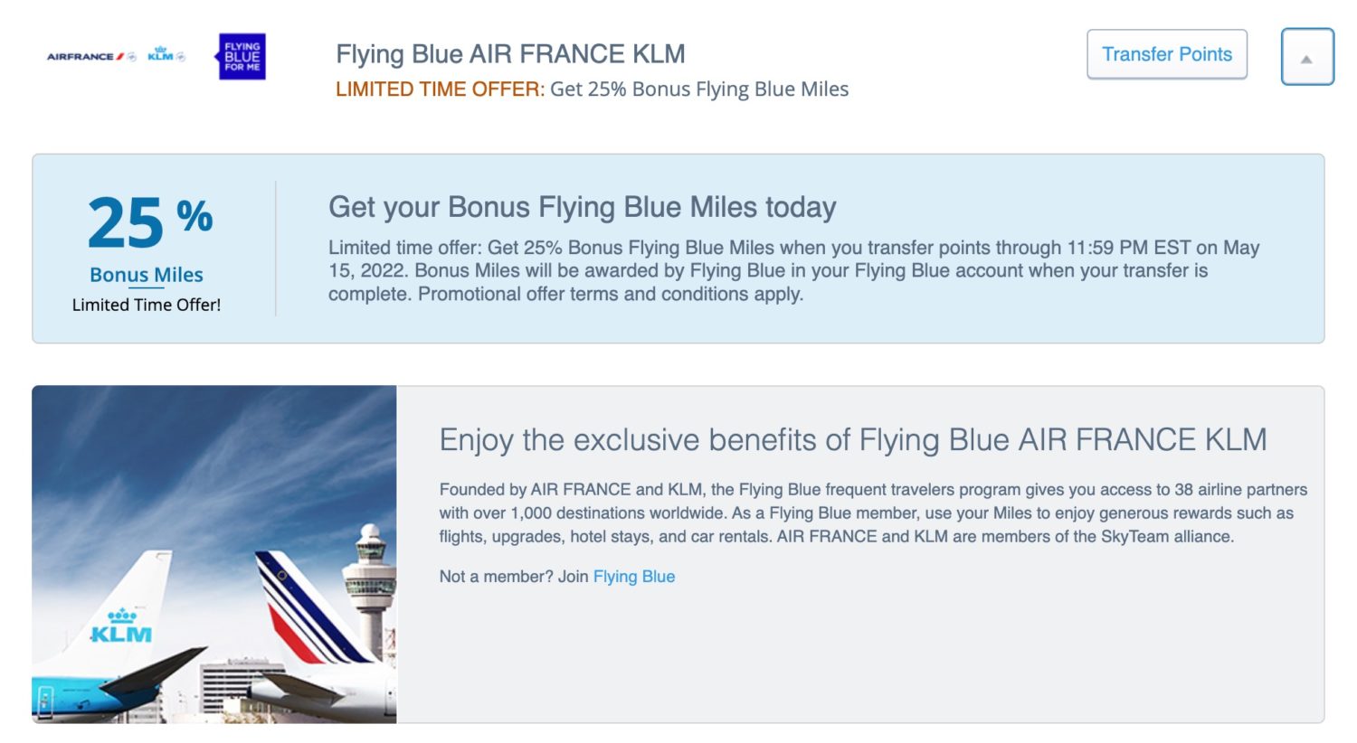Click the SkyTeam emblem beside KLM
Screen dimensions: 1357x743
[181, 57]
